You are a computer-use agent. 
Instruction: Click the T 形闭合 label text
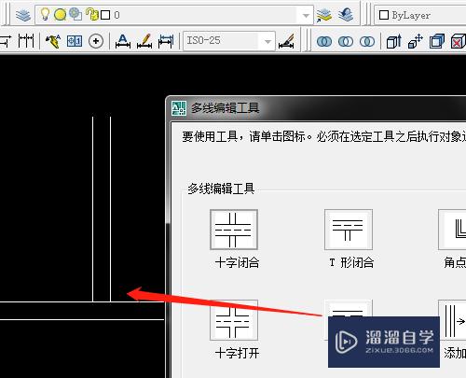[351, 263]
